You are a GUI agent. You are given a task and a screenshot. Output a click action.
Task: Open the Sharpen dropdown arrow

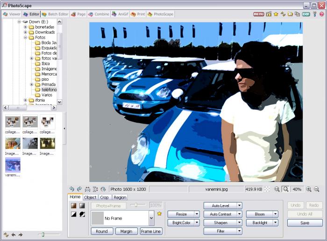click(239, 223)
